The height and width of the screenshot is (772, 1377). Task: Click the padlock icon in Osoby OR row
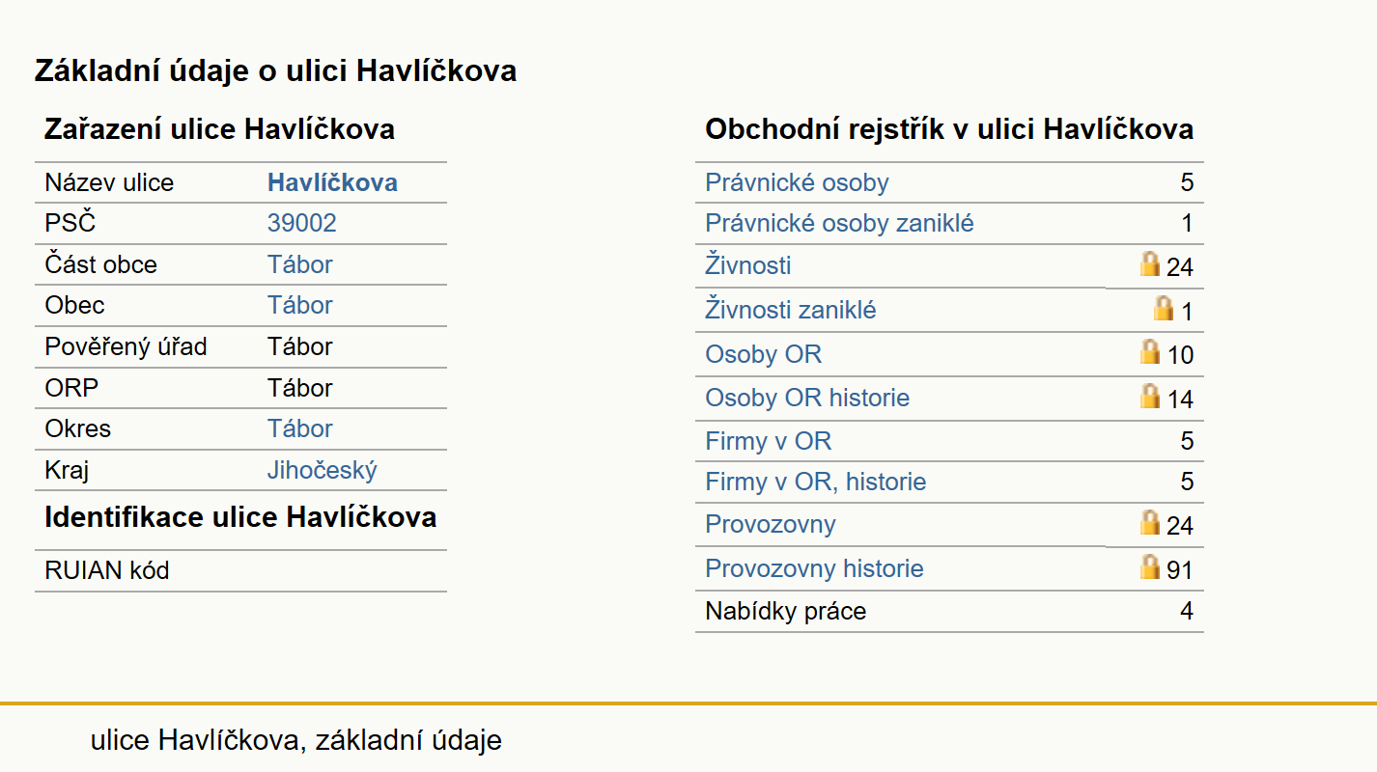point(1149,351)
